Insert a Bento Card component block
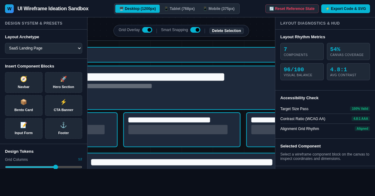375x196 pixels. [24, 105]
